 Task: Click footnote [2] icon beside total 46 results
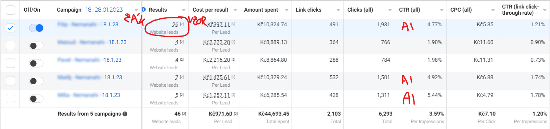pos(184,114)
